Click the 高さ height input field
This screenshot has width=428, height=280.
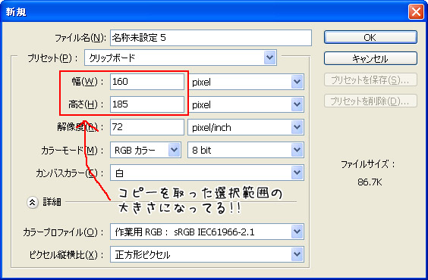(147, 104)
